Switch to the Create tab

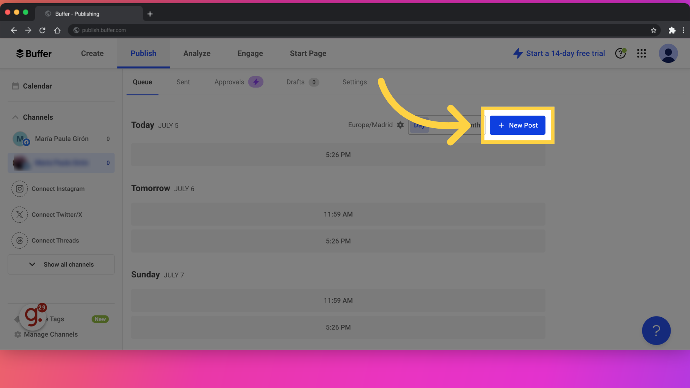pos(92,54)
